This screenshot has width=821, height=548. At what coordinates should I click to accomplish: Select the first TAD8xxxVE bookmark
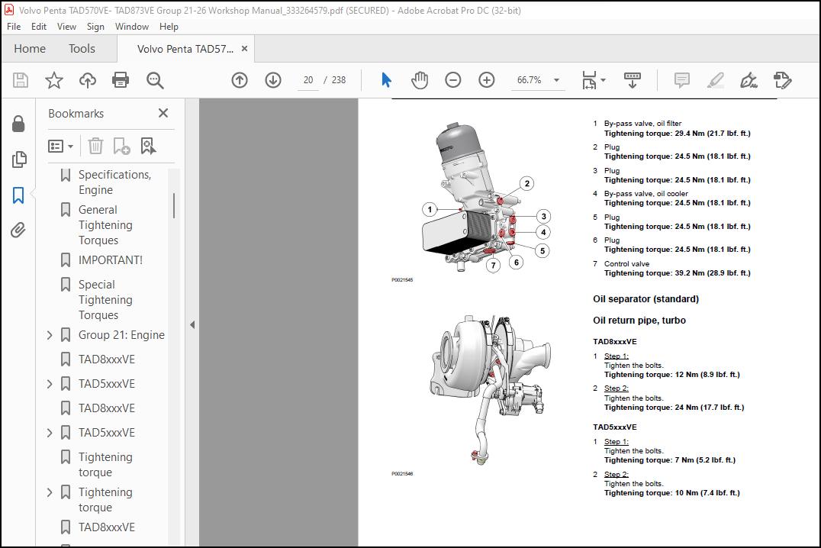point(107,359)
